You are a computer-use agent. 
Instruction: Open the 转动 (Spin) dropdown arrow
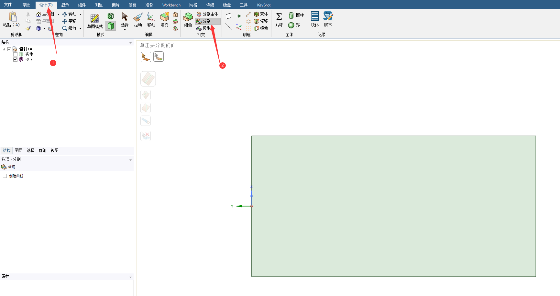tap(81, 14)
